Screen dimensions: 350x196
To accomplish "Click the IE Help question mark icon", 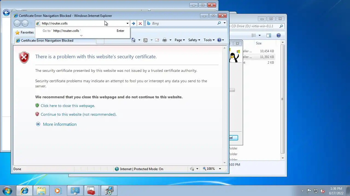I will click(219, 40).
